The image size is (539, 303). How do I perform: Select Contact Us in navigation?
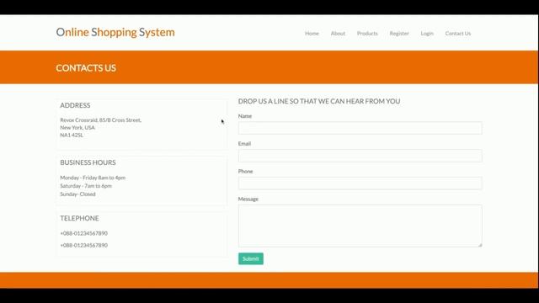458,34
